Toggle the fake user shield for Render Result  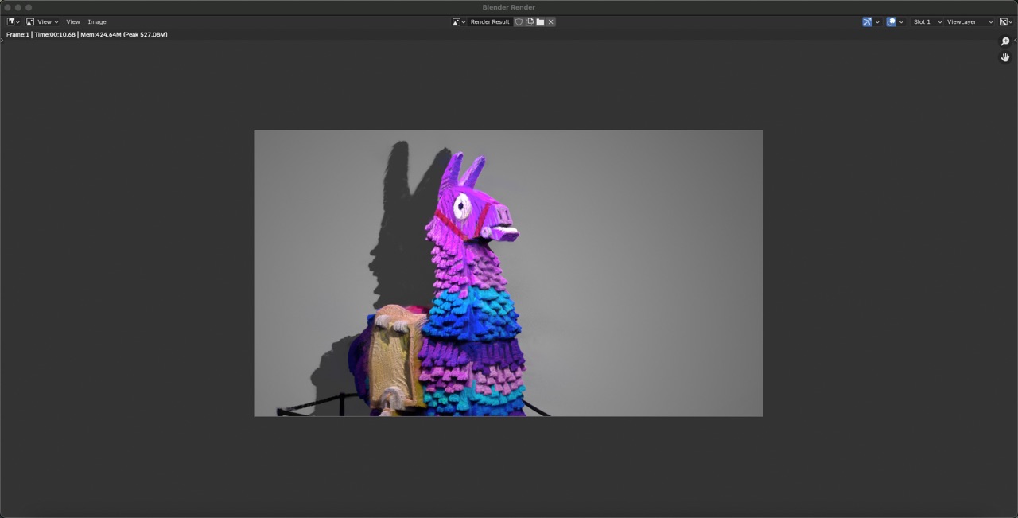[x=519, y=21]
